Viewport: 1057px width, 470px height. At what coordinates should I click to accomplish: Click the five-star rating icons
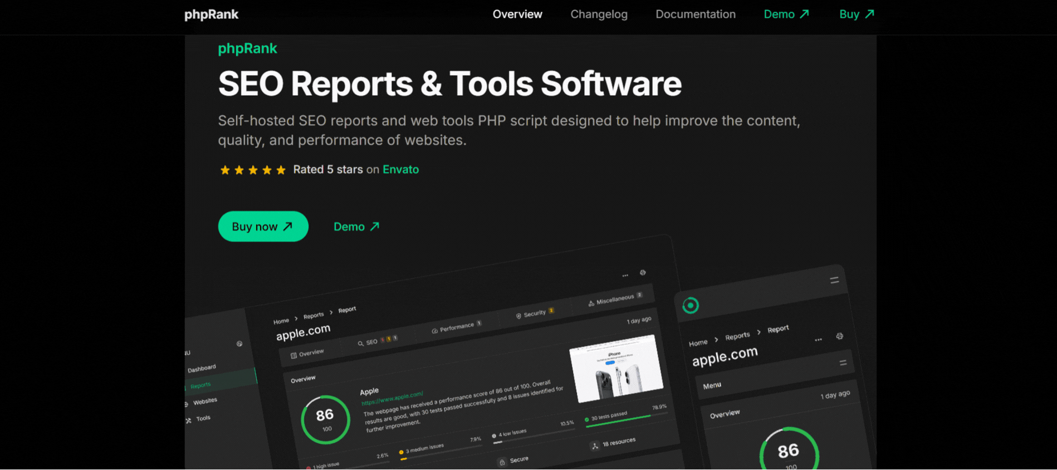[253, 170]
